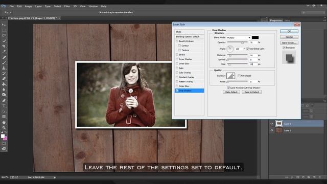The image size is (327, 184).
Task: Select the Crop tool
Action: click(4, 47)
